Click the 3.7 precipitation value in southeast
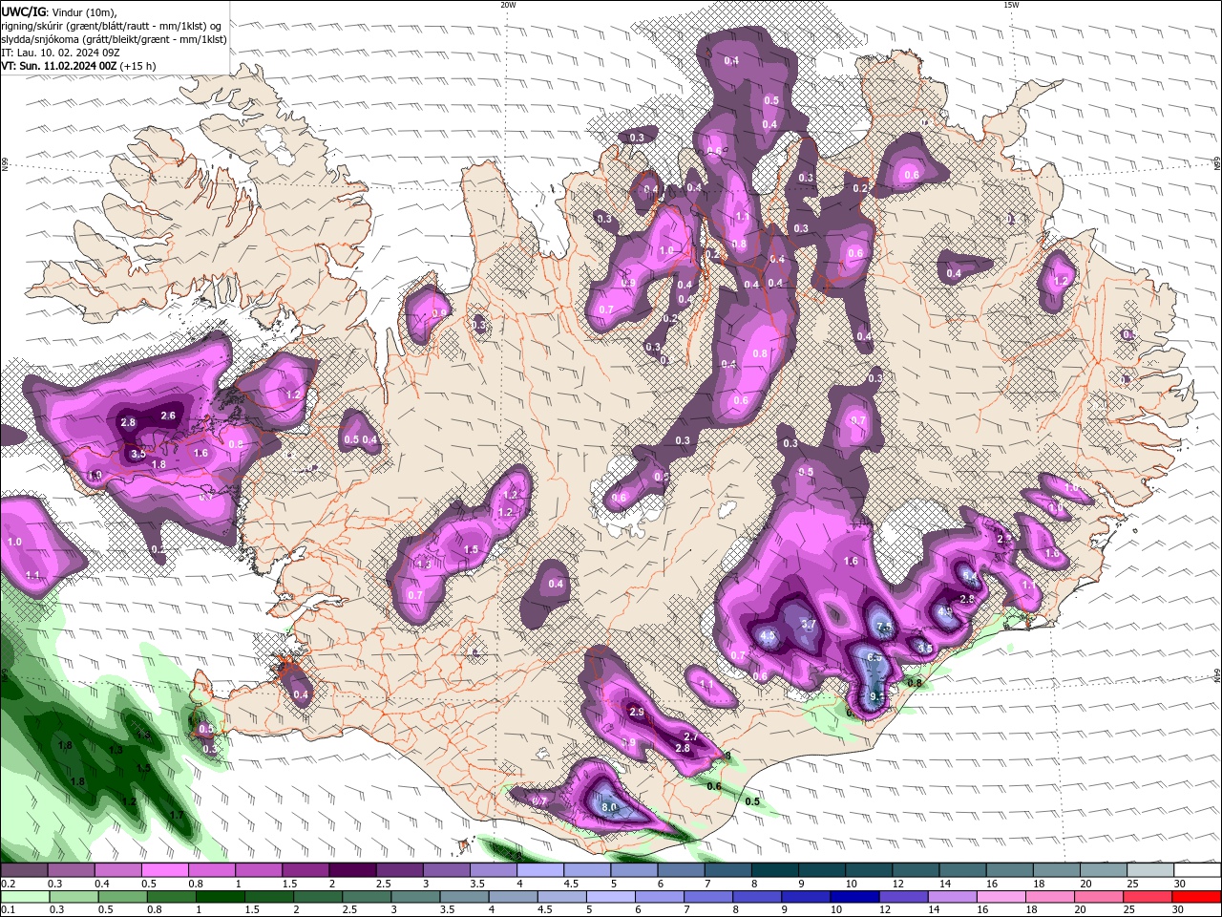 (x=808, y=625)
